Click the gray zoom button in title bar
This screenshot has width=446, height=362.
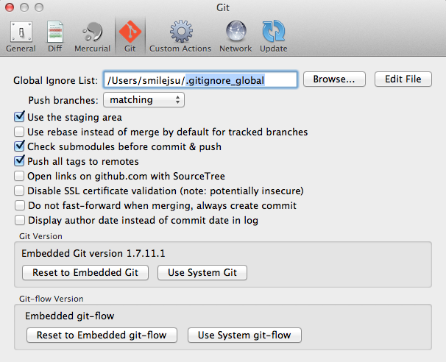click(x=39, y=7)
